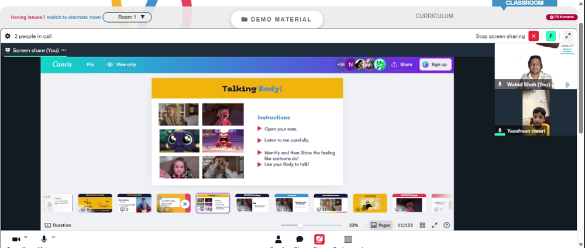The height and width of the screenshot is (248, 585).
Task: Open the DEMO MATERIAL tab
Action: (277, 19)
